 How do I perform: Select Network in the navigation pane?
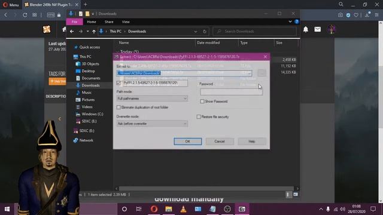pos(86,140)
